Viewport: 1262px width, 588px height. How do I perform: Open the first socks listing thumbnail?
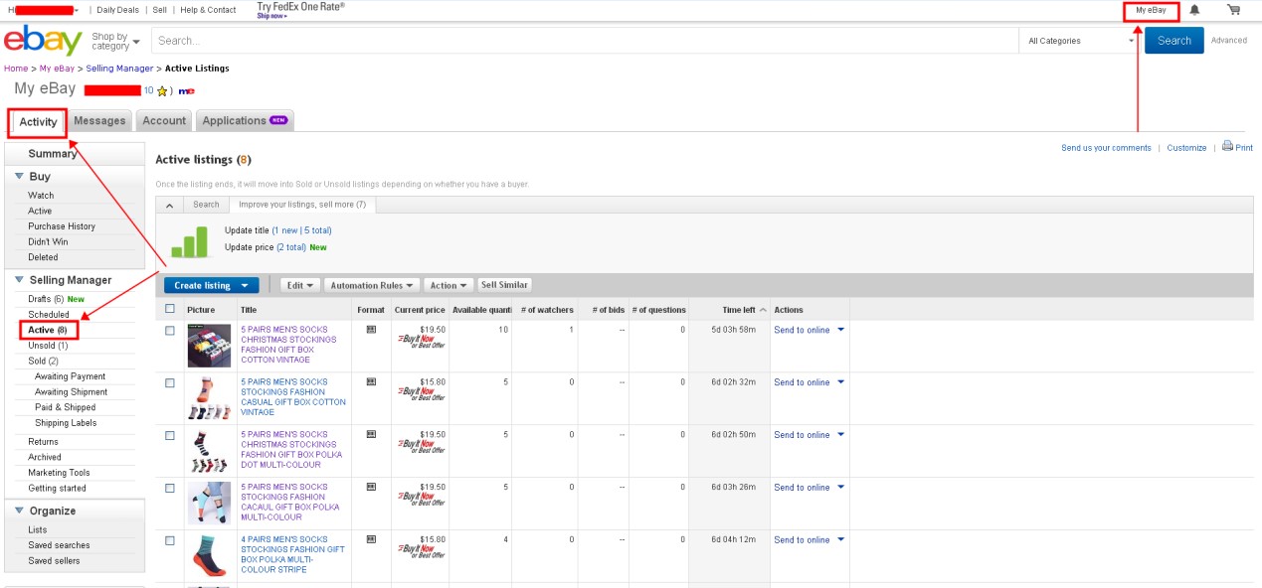[209, 346]
